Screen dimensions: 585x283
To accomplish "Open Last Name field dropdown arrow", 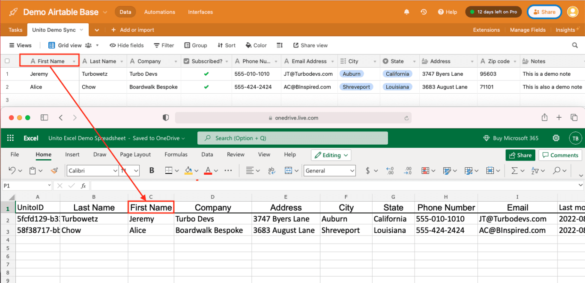I will coord(122,62).
